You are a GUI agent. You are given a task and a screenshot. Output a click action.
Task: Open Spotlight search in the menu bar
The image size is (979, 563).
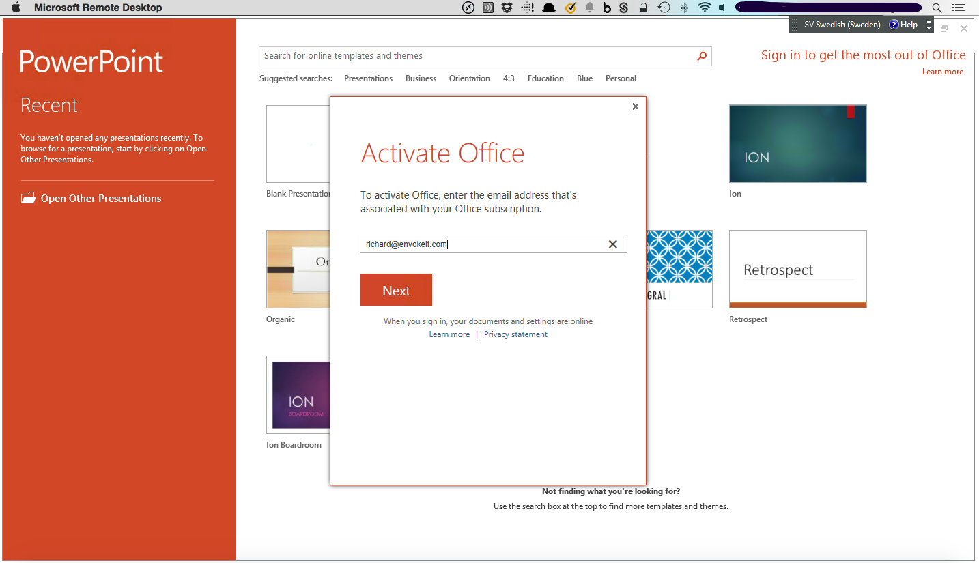(x=937, y=8)
